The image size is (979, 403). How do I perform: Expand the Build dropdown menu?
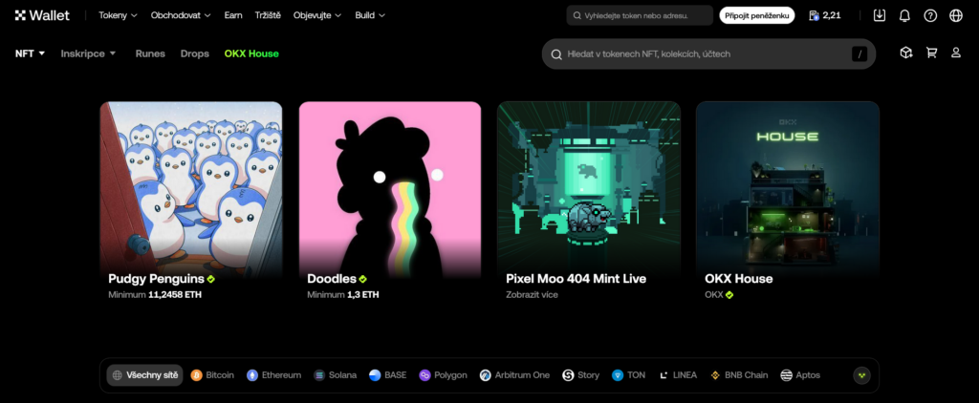click(x=370, y=15)
